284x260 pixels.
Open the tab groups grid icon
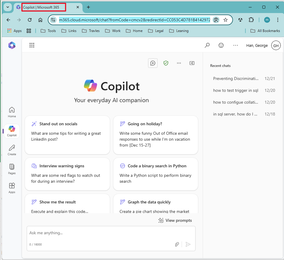29,31
